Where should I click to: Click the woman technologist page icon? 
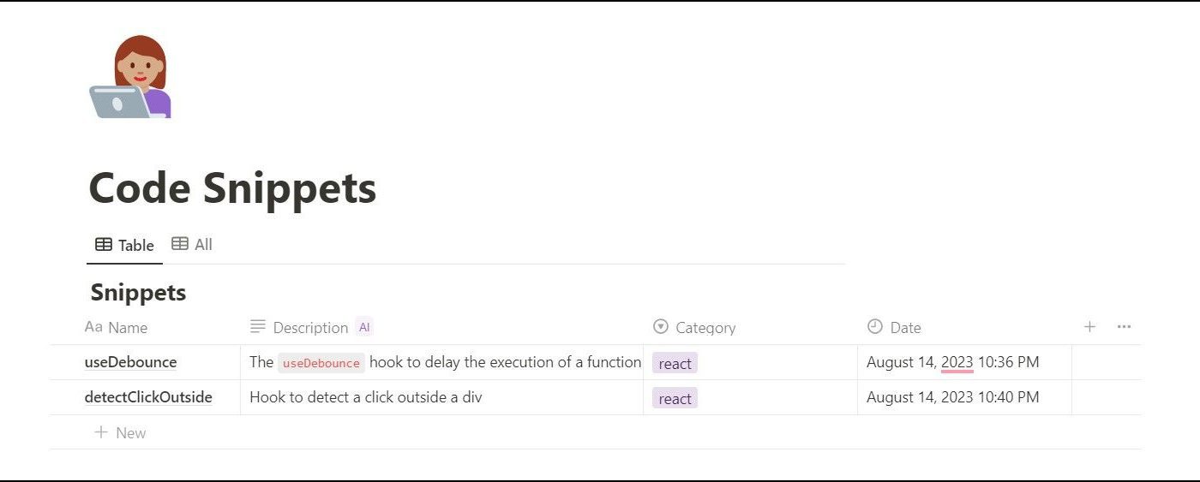[x=131, y=77]
